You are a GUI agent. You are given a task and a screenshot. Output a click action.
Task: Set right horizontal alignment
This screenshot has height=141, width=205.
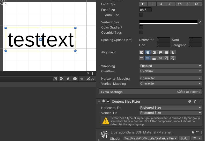click(x=154, y=52)
